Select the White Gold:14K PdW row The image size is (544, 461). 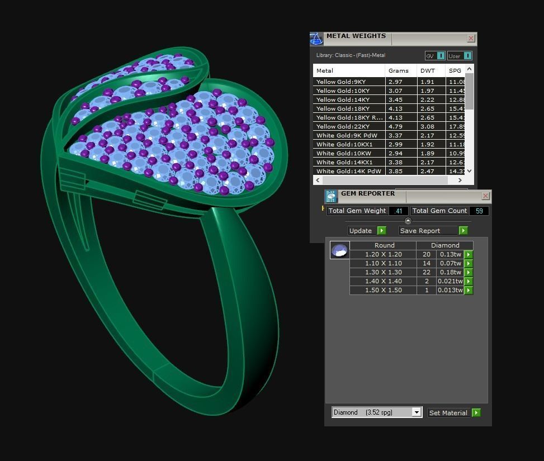tap(389, 172)
